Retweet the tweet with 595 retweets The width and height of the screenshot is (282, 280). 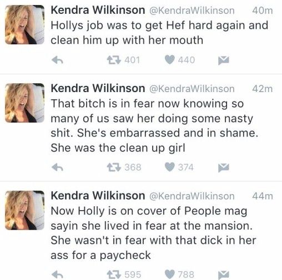pos(114,274)
